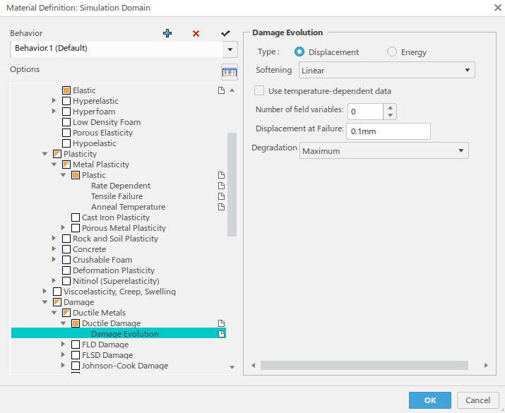Uncheck the Ductile Damage box

(76, 323)
